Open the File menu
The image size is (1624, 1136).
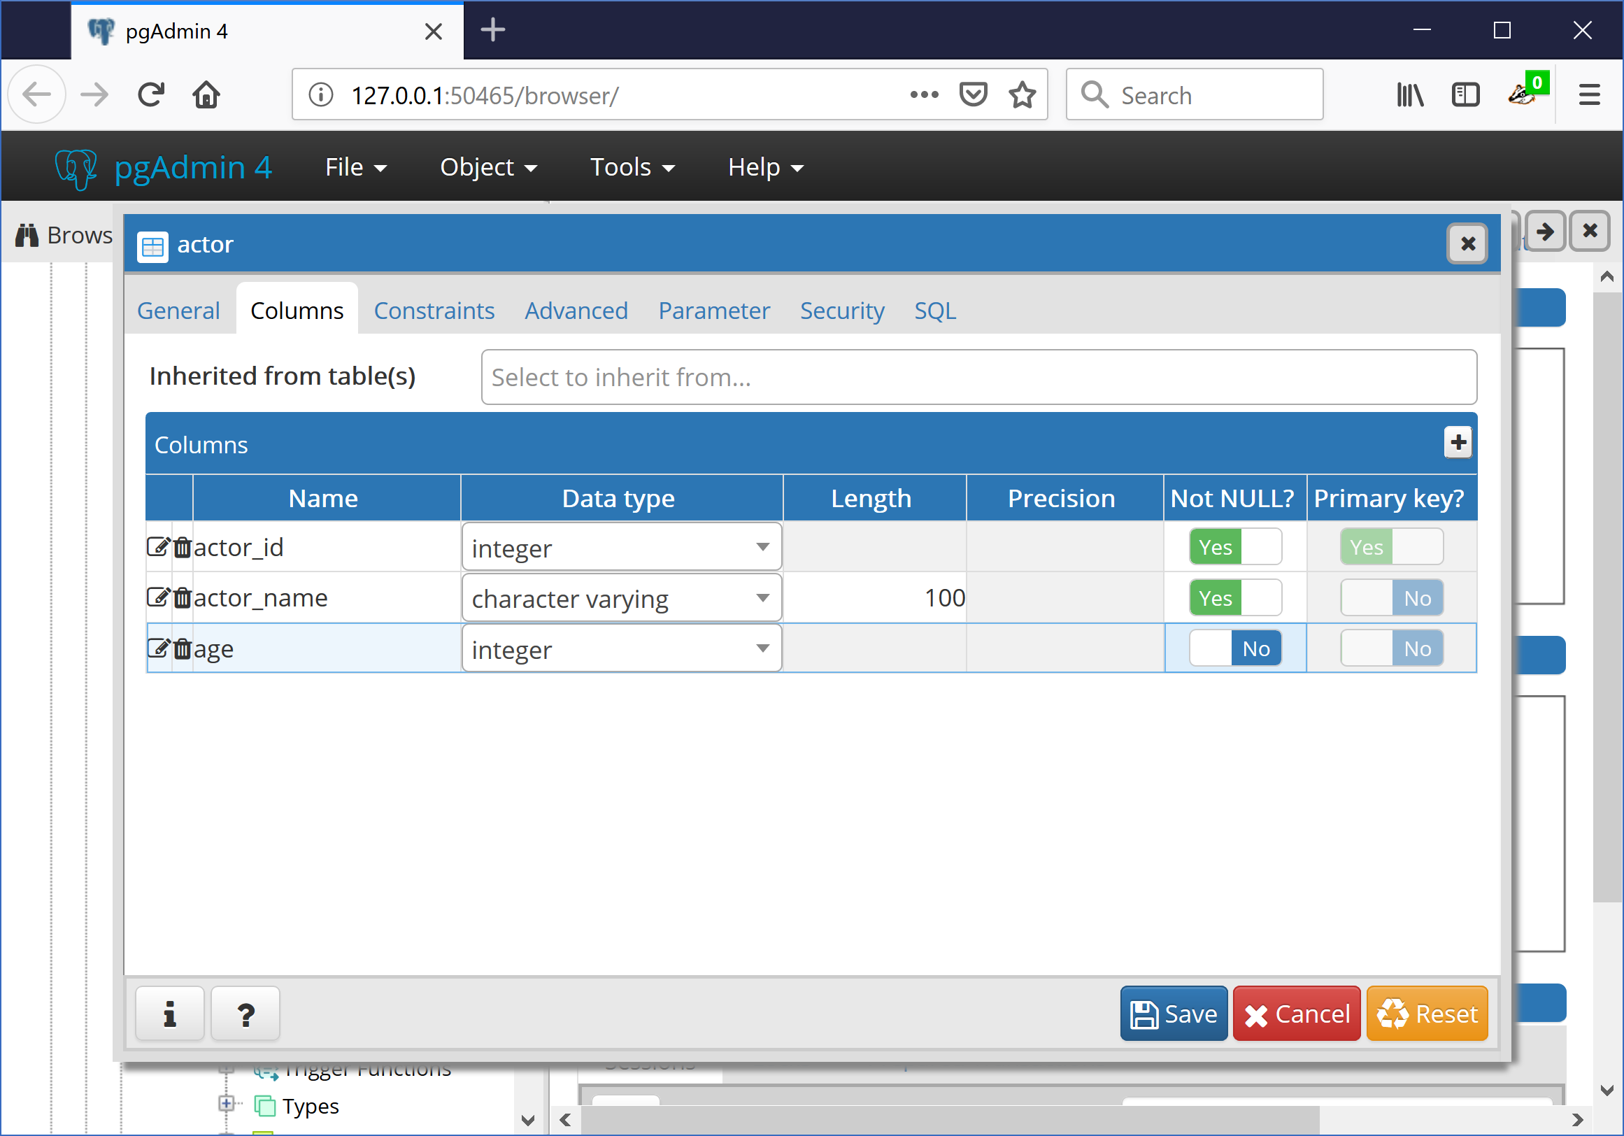pyautogui.click(x=356, y=167)
